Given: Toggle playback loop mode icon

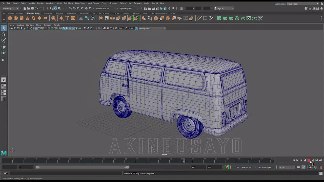Looking at the screenshot, I should (298, 167).
